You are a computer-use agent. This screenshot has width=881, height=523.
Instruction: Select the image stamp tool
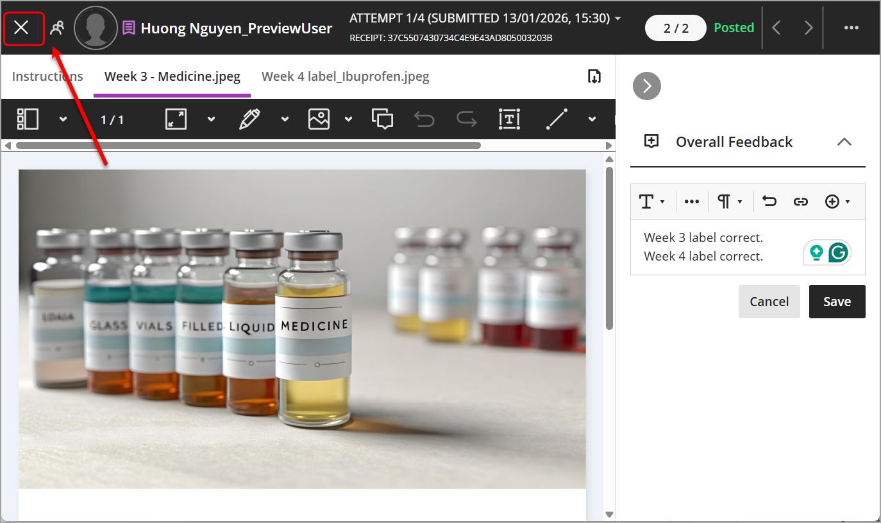(x=319, y=119)
